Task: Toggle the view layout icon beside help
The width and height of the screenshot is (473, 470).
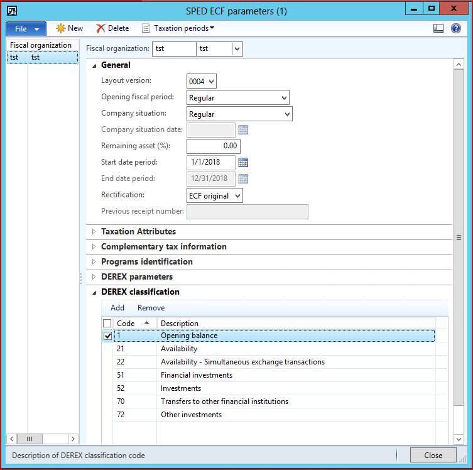Action: tap(438, 28)
